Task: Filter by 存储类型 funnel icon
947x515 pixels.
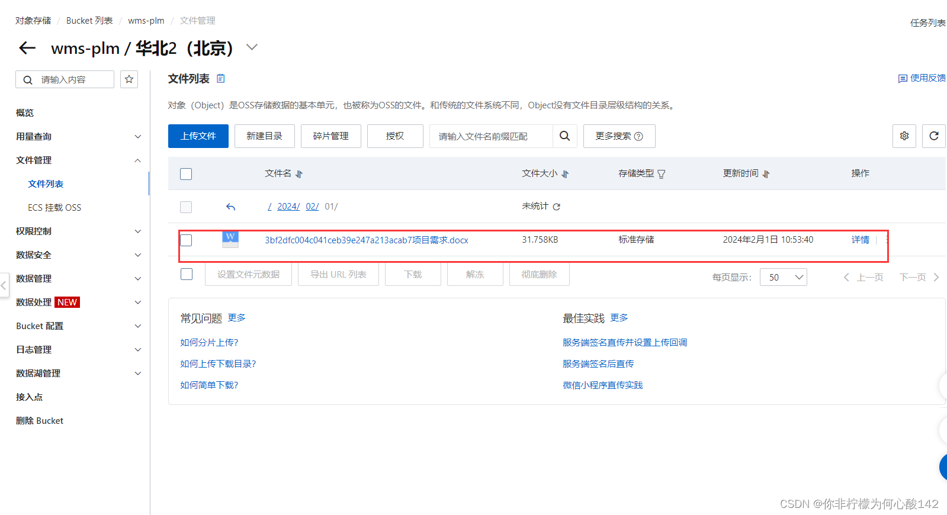Action: coord(662,174)
